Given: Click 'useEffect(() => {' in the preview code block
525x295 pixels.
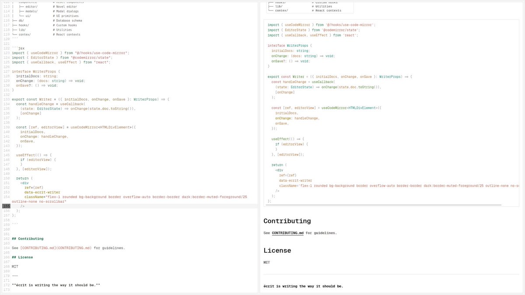Looking at the screenshot, I should pyautogui.click(x=288, y=139).
